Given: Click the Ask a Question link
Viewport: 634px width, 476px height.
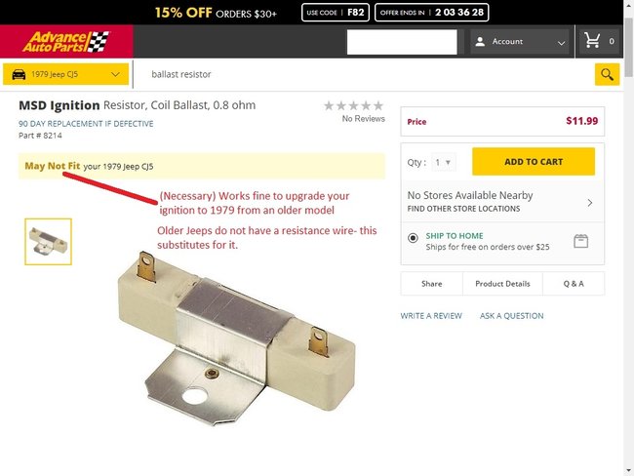Looking at the screenshot, I should pyautogui.click(x=511, y=316).
